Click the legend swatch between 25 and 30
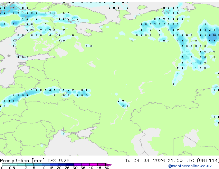 click(70, 165)
